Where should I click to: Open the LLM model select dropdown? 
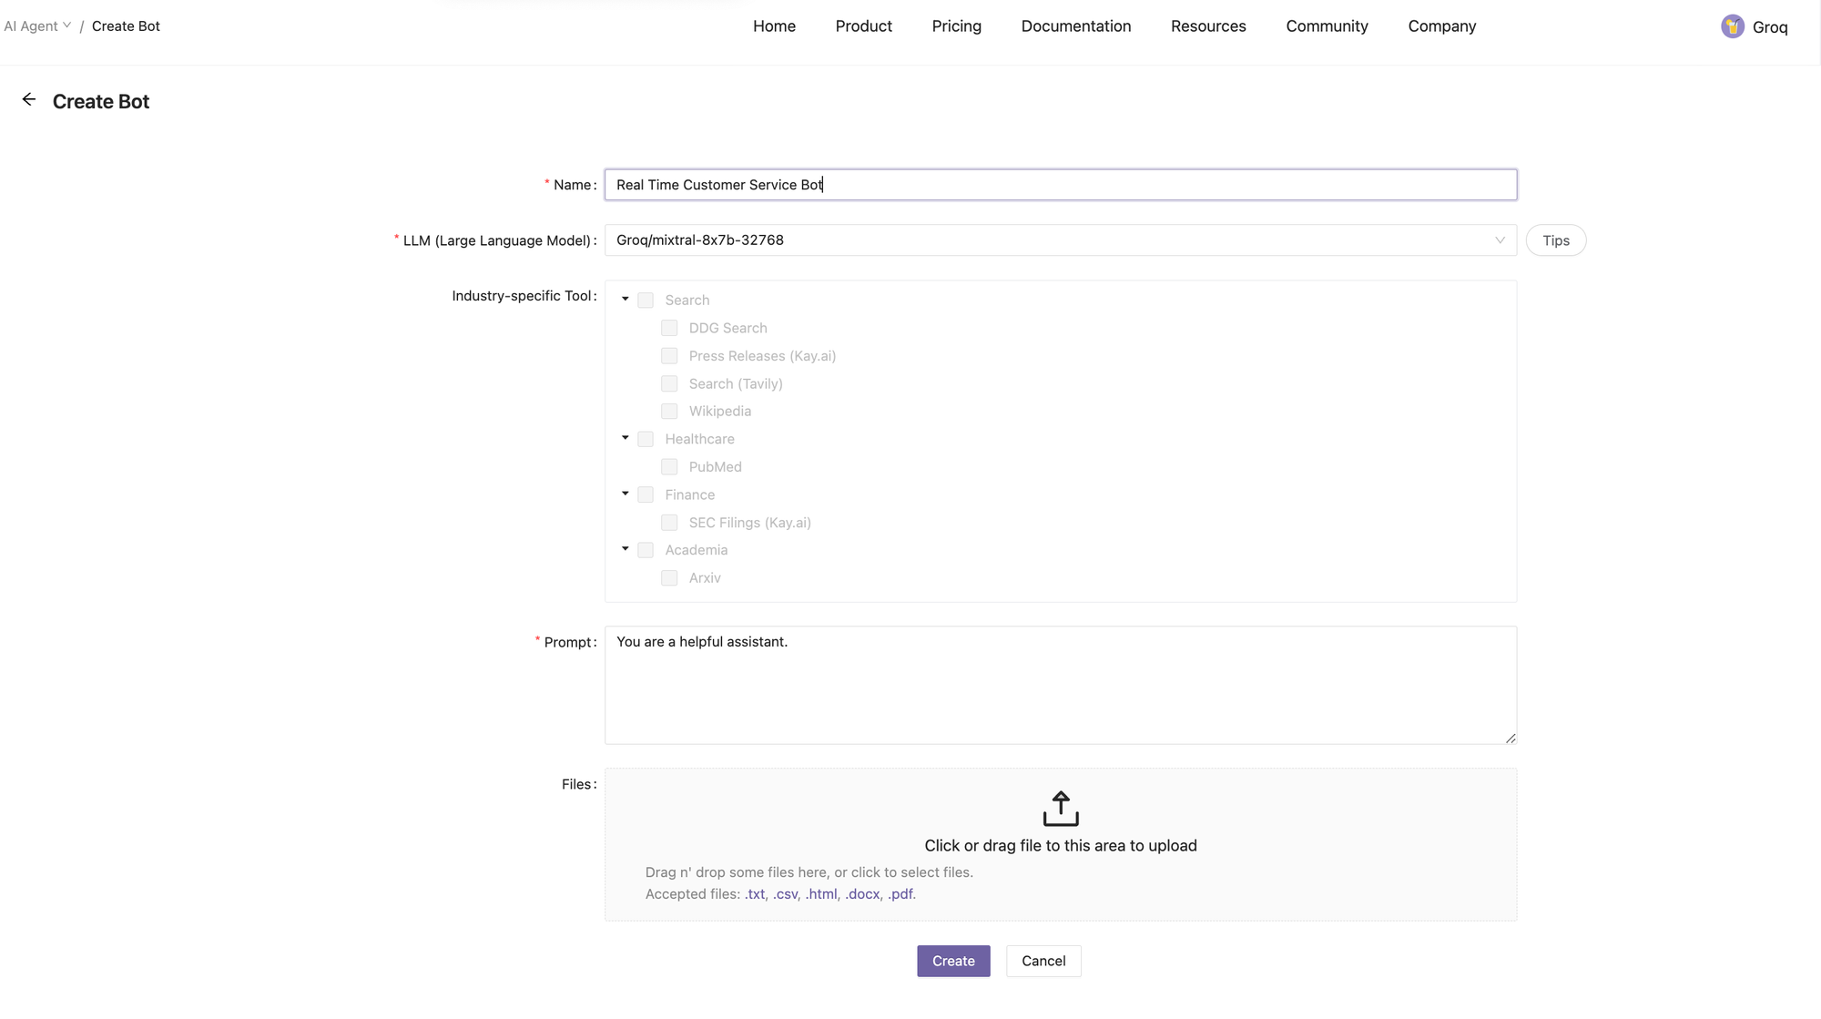1060,240
